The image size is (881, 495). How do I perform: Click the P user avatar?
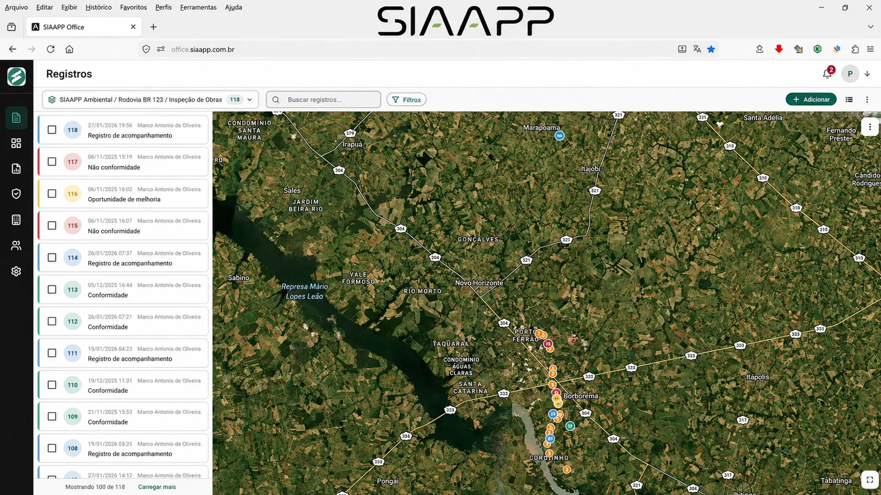tap(850, 74)
